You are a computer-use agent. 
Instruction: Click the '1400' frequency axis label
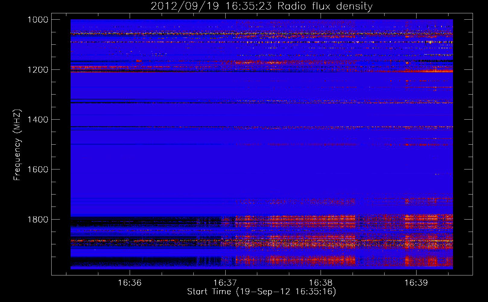(x=38, y=120)
